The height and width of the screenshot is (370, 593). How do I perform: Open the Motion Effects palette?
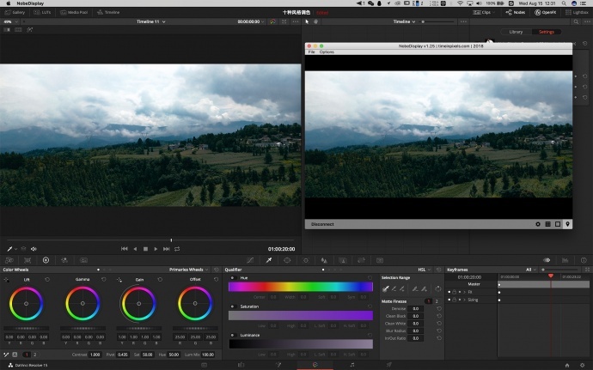click(x=83, y=260)
